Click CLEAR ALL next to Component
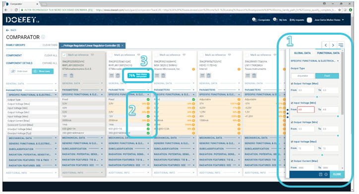The width and height of the screenshot is (359, 194). [51, 55]
